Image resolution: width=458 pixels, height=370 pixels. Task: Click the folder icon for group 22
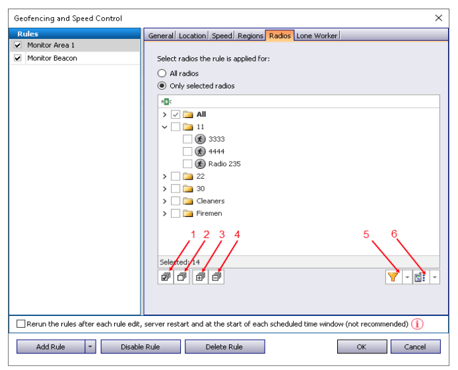[x=188, y=176]
